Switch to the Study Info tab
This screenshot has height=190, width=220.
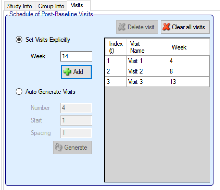pyautogui.click(x=20, y=6)
